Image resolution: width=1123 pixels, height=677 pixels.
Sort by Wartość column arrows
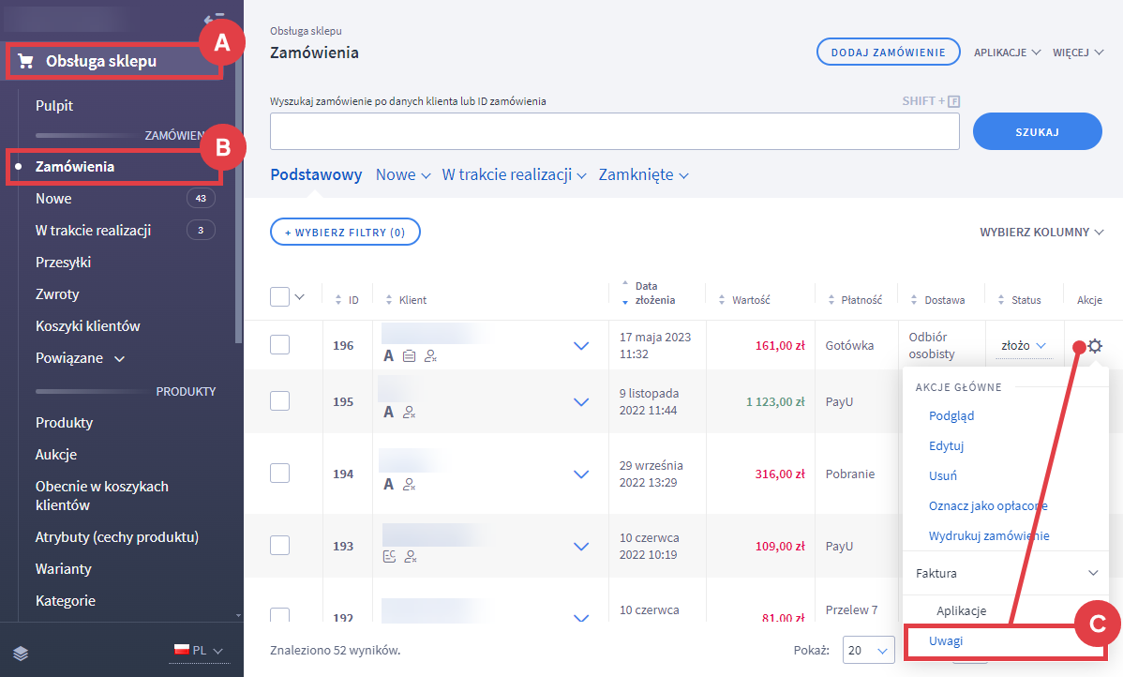point(722,300)
